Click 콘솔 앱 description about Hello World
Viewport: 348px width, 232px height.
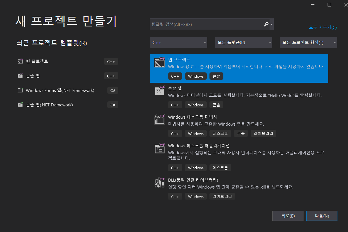[x=245, y=95]
